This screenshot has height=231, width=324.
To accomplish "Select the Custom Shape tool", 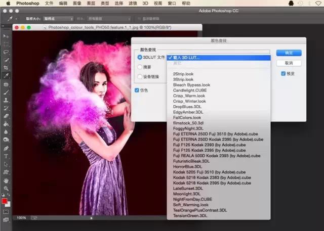I will [6, 172].
